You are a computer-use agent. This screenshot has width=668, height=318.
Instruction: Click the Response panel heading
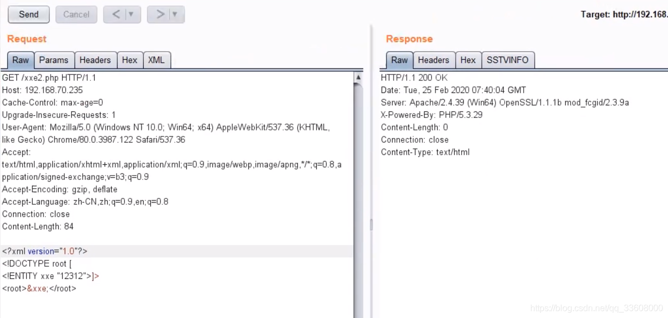pyautogui.click(x=409, y=39)
